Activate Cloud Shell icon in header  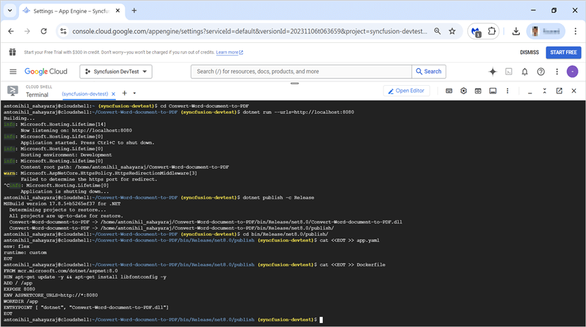(x=508, y=72)
